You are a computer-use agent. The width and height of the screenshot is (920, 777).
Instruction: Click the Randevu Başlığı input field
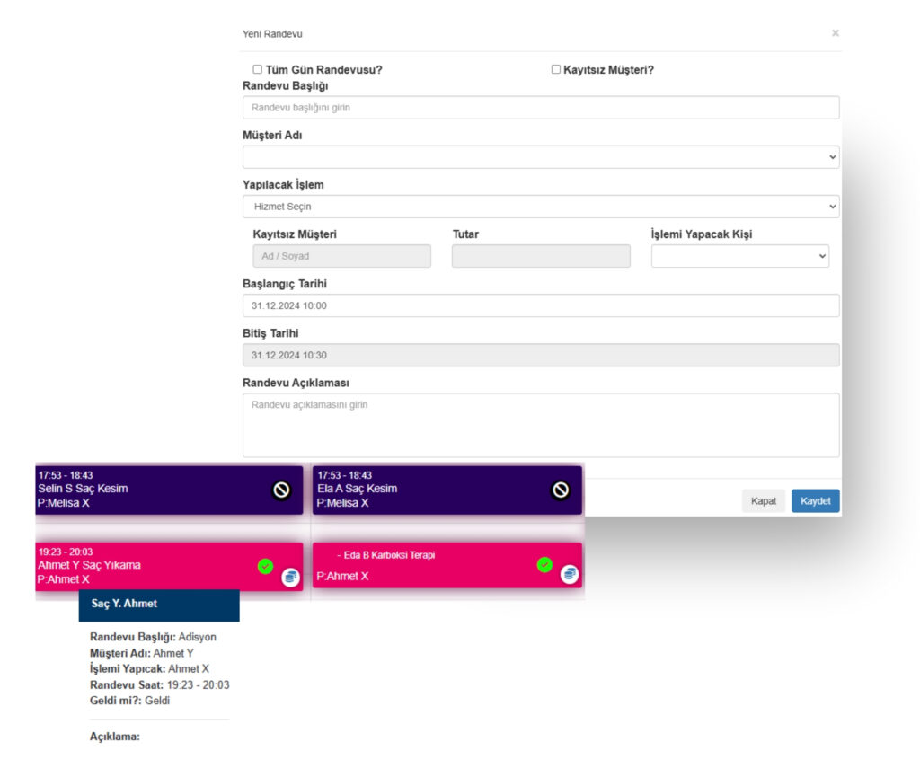(x=540, y=108)
